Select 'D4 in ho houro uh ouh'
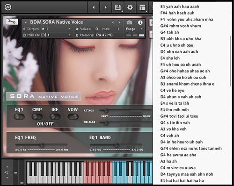This screenshot has height=186, width=234. point(182,142)
